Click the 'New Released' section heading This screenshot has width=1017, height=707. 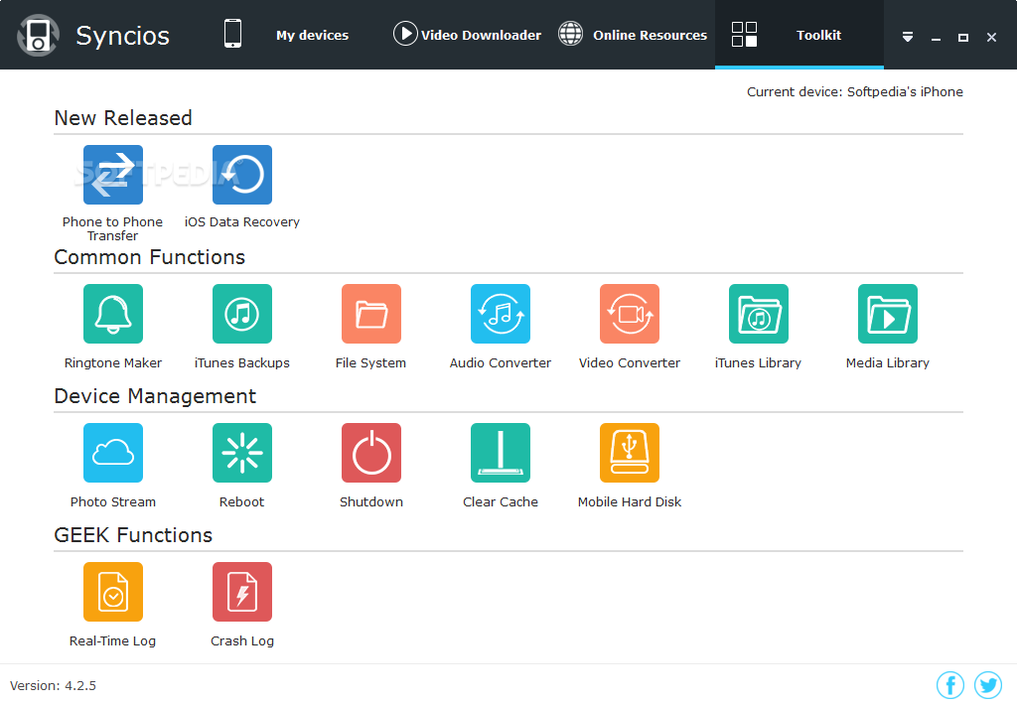[x=123, y=118]
